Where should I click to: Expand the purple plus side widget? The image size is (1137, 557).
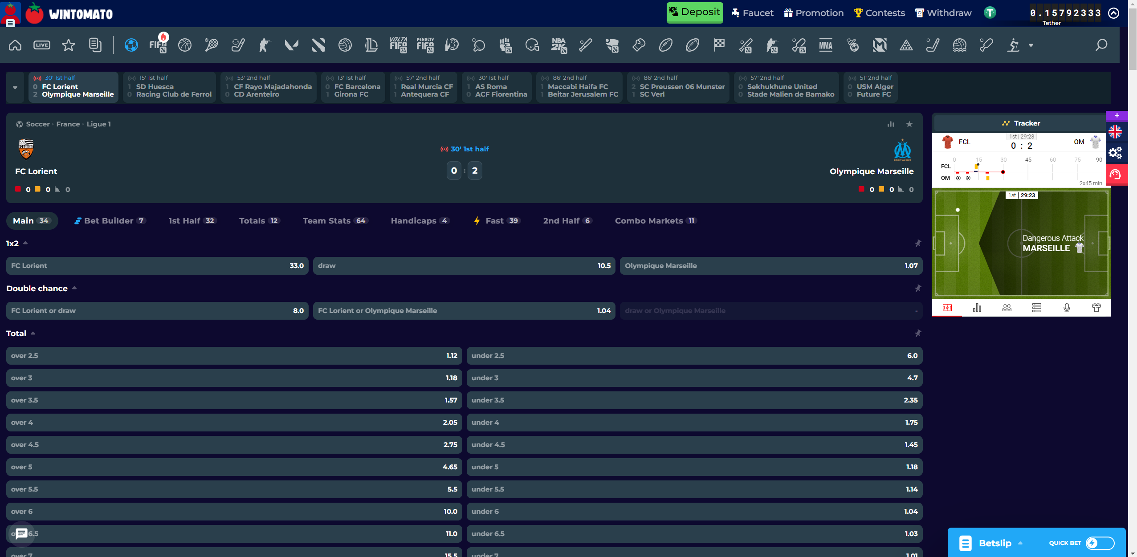click(1117, 116)
